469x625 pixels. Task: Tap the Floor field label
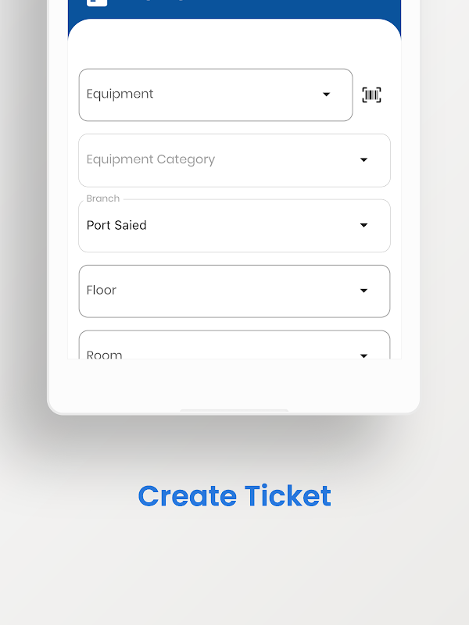coord(102,291)
